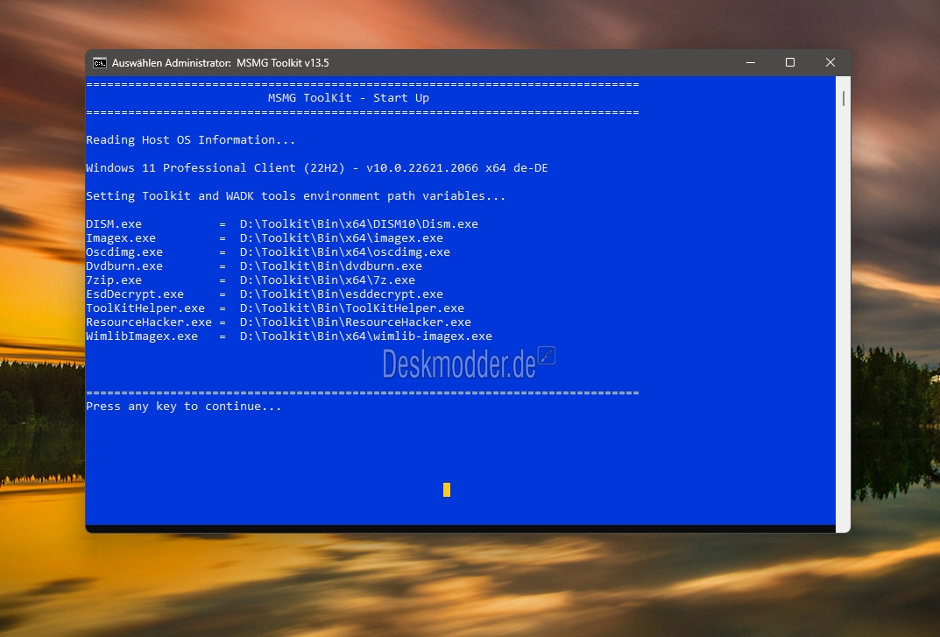
Task: Click the 'ResourceHacker.exe' label
Action: tap(149, 322)
